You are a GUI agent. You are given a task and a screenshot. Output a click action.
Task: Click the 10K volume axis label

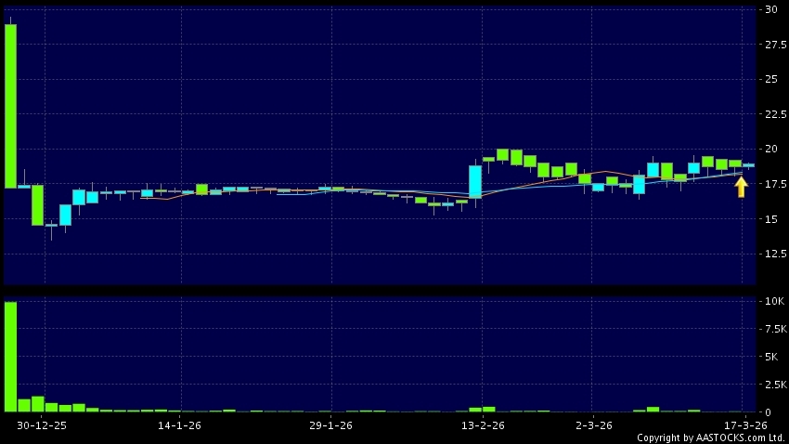(x=774, y=302)
